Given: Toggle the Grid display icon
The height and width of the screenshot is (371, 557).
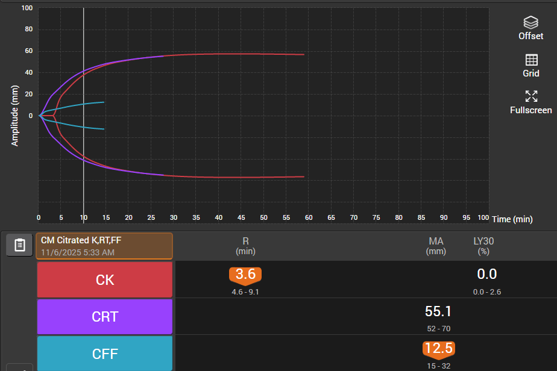Looking at the screenshot, I should point(530,60).
